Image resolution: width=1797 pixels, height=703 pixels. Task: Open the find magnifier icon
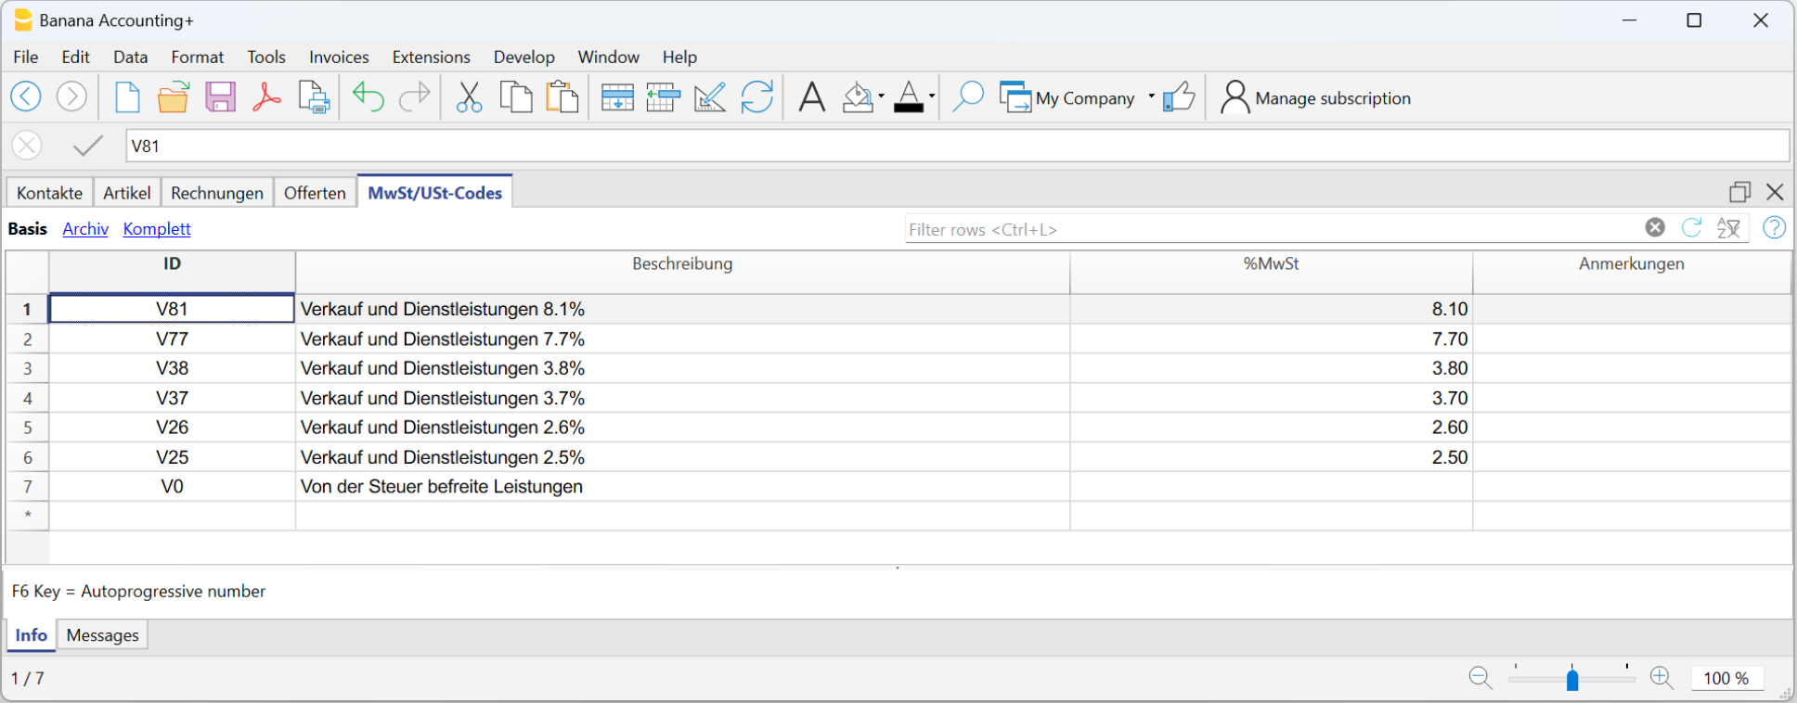pos(968,96)
